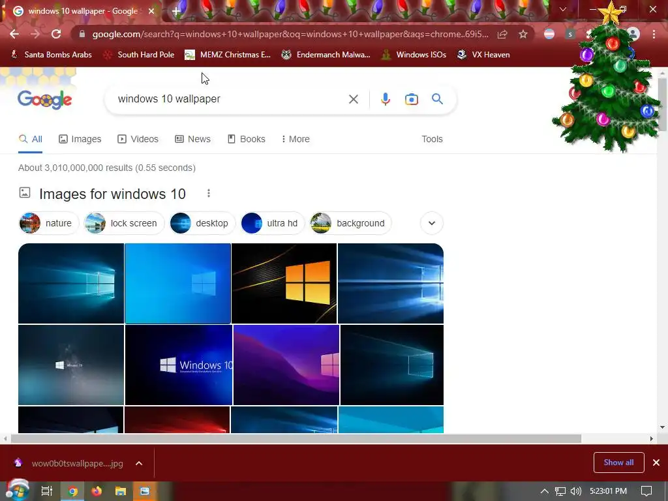668x501 pixels.
Task: Click the address bar URL
Action: point(290,34)
